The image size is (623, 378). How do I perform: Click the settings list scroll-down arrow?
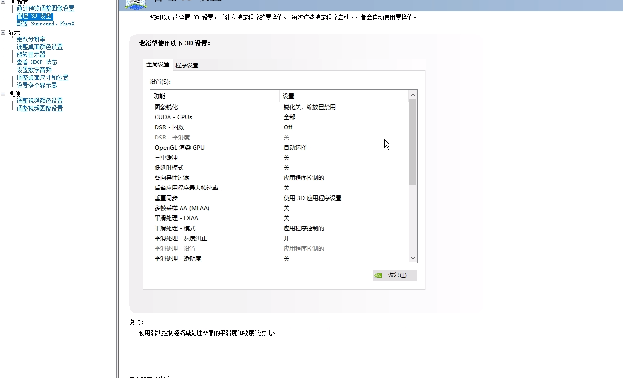tap(413, 258)
